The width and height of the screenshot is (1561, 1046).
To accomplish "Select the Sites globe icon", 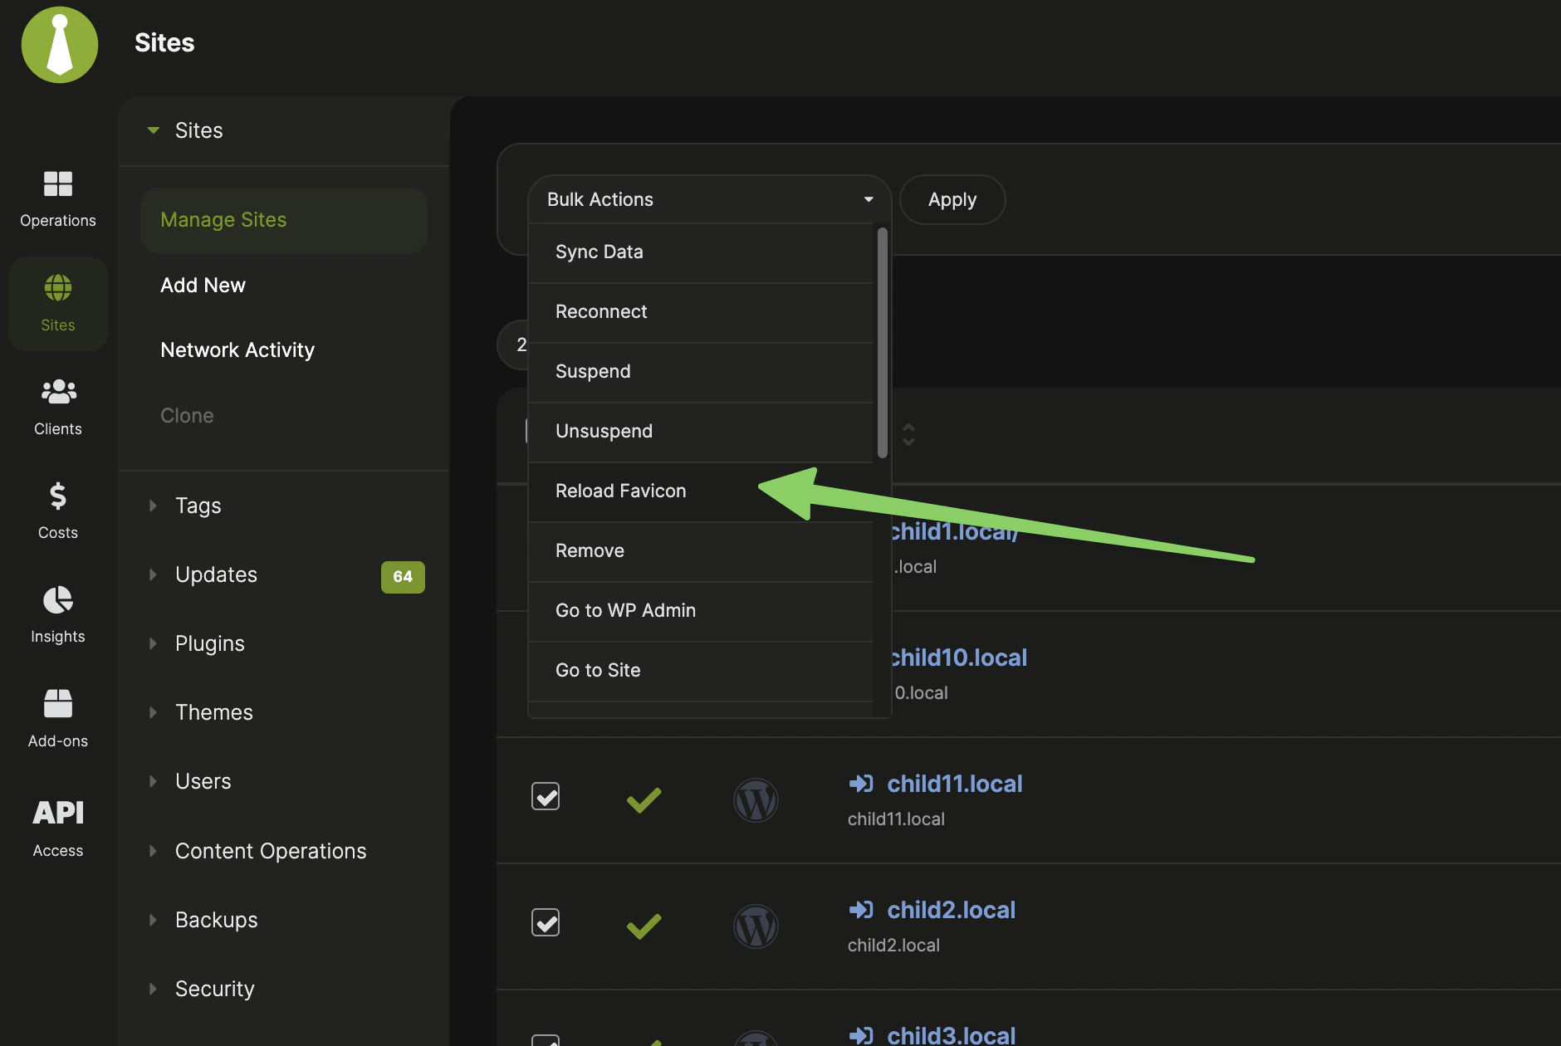I will click(x=58, y=288).
